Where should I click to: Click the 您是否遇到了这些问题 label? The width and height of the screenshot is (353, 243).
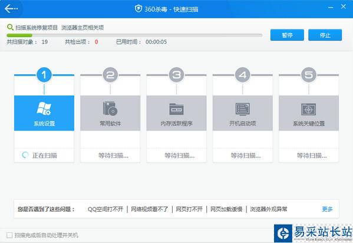point(46,209)
